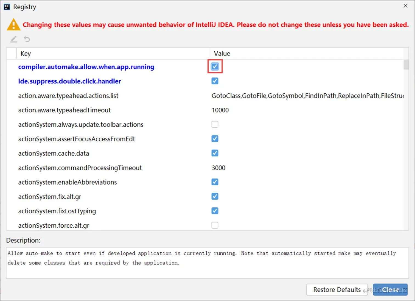This screenshot has height=301, width=415.
Task: Click the Key column header
Action: coord(113,54)
